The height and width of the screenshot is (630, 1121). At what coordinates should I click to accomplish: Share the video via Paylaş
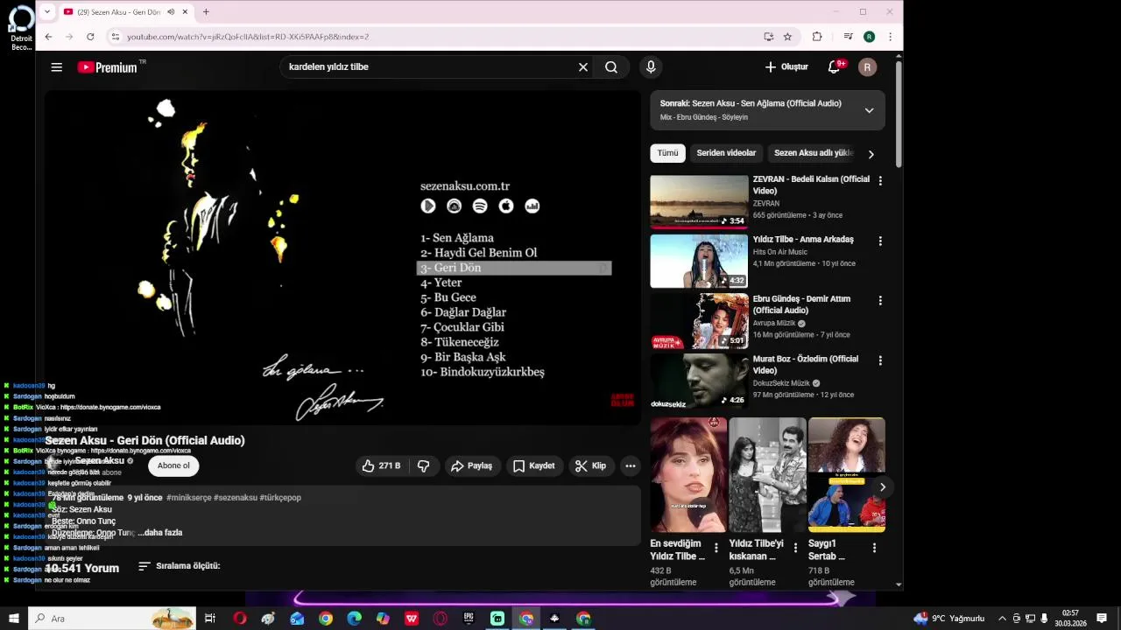click(x=472, y=465)
